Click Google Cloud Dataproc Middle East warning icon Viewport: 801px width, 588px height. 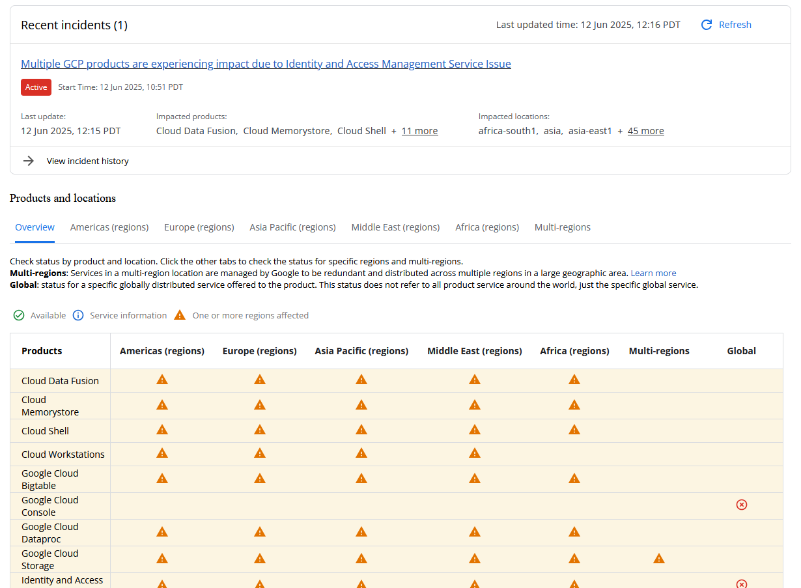coord(475,532)
